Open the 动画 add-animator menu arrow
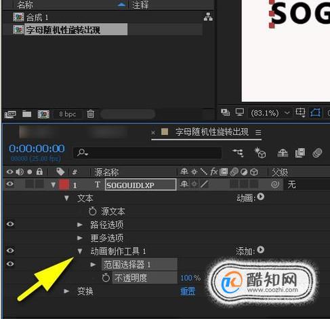This screenshot has height=319, width=330. pyautogui.click(x=260, y=197)
